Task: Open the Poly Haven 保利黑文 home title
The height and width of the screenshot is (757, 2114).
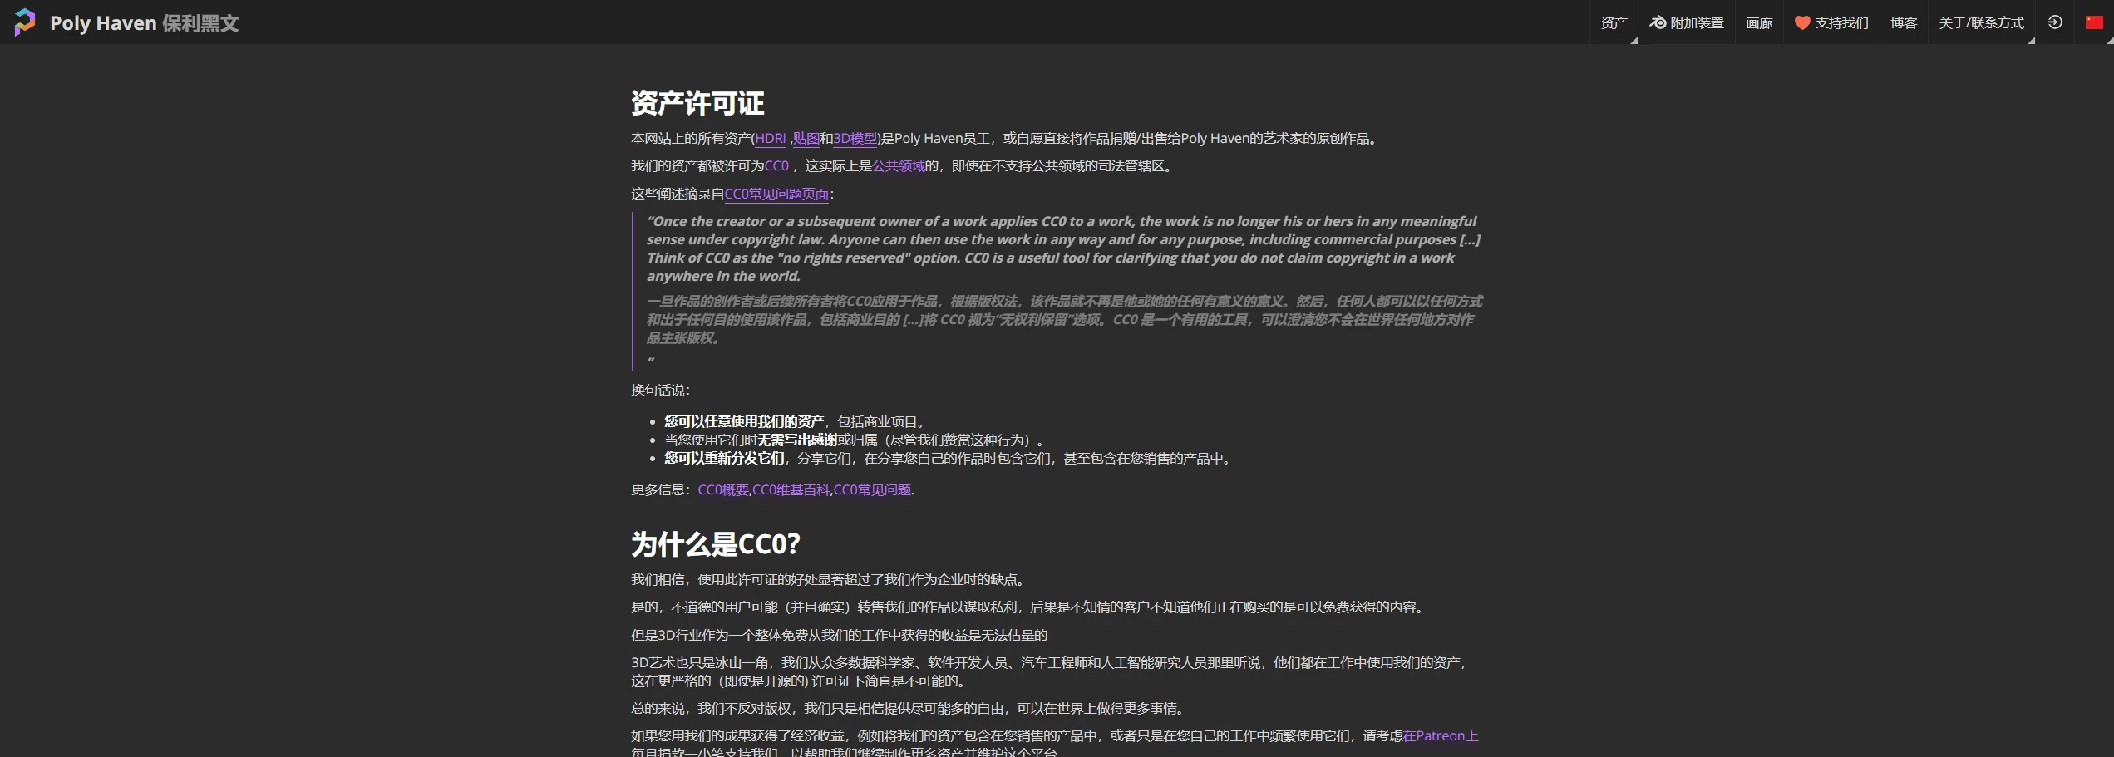Action: (x=144, y=23)
